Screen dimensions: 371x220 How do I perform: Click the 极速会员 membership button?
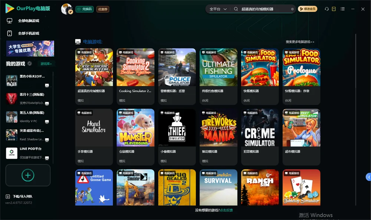pos(308,9)
